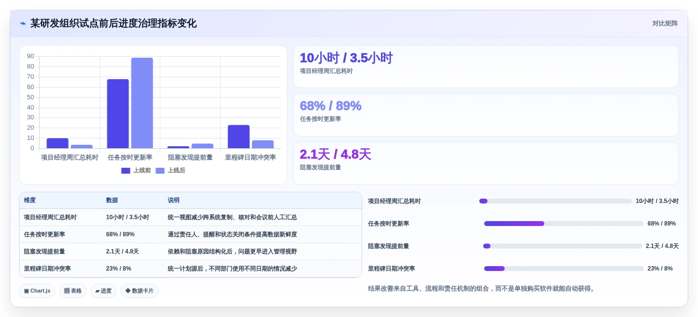Click table value 23% / 8%
This screenshot has width=698, height=317.
click(x=118, y=269)
